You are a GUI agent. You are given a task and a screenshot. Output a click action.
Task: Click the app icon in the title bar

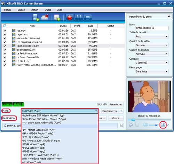(x=3, y=3)
